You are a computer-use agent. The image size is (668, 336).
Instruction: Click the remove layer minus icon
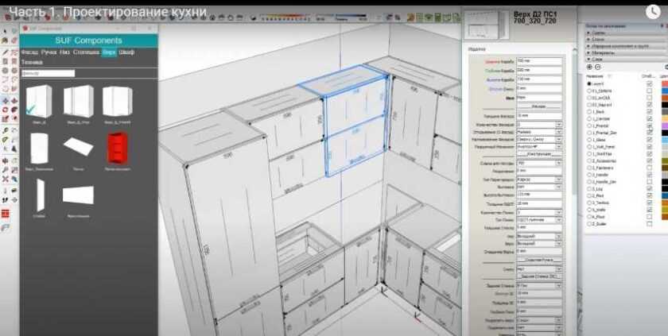tap(597, 67)
